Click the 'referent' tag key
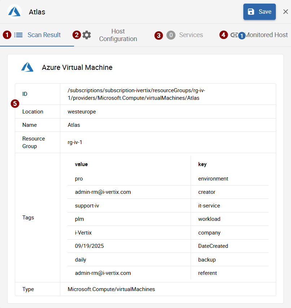291x308 pixels. click(x=207, y=273)
